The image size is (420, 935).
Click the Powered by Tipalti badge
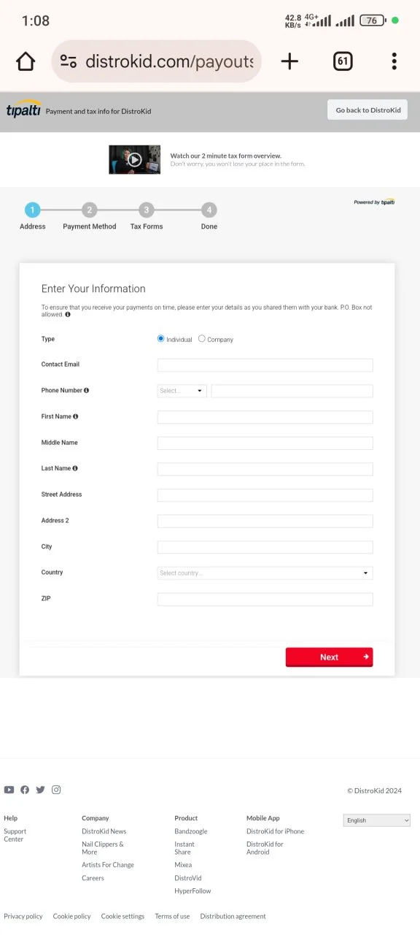tap(374, 202)
